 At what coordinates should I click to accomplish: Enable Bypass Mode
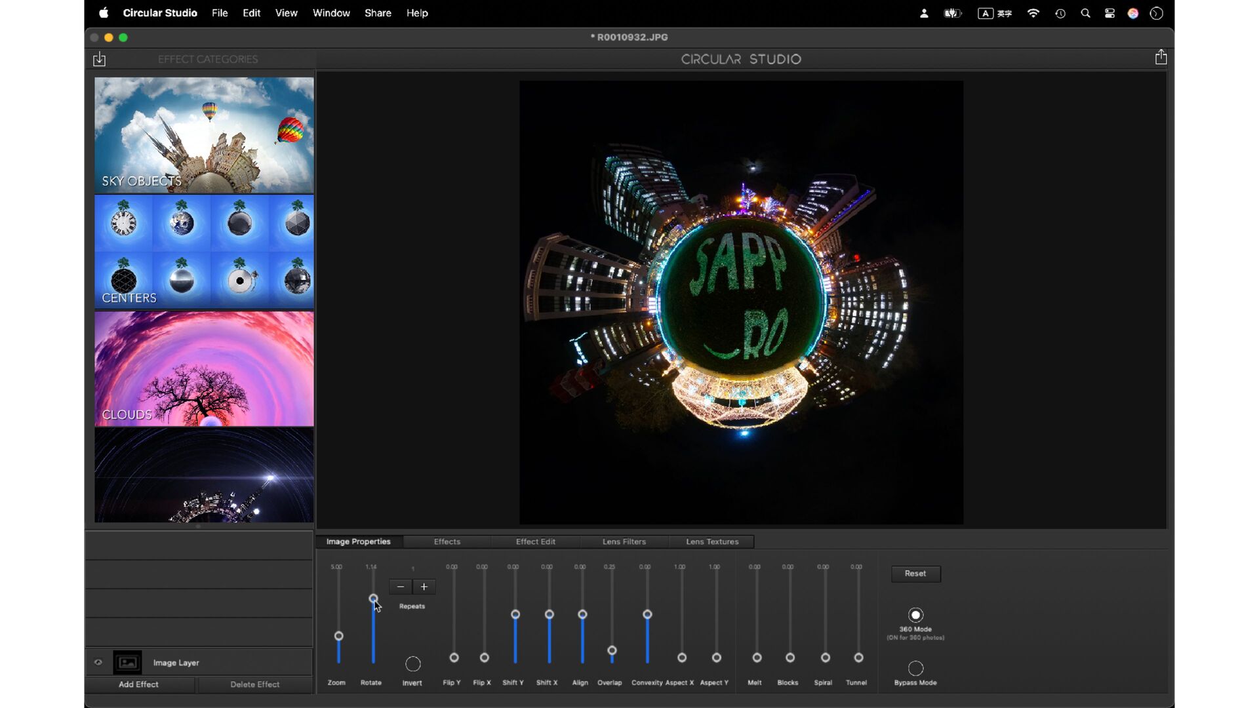coord(915,668)
